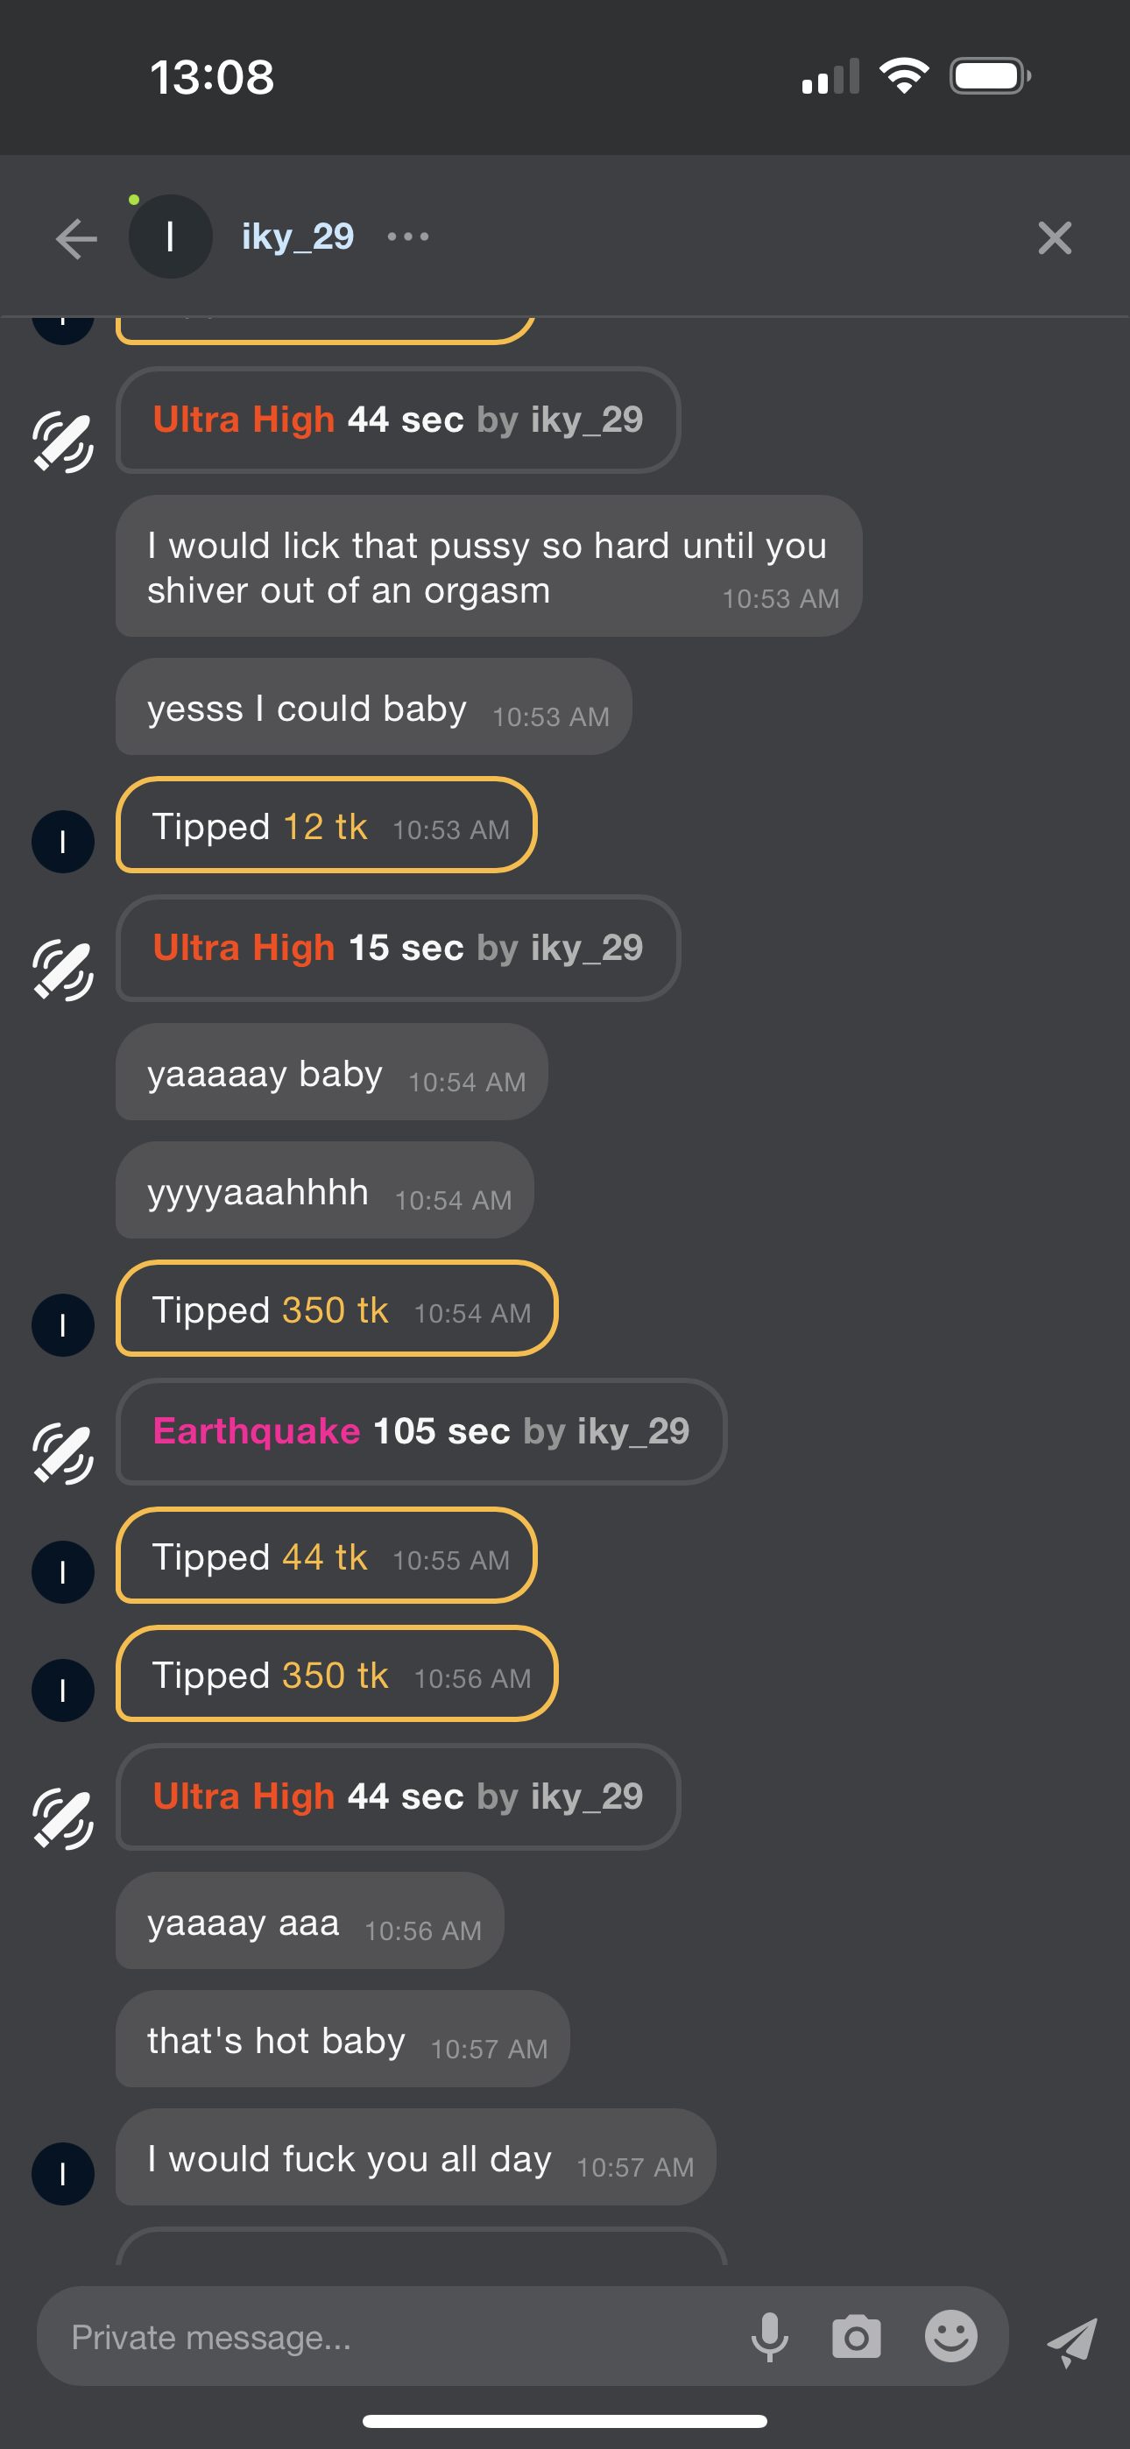Viewport: 1130px width, 2449px height.
Task: Select the Tipped 350 tk 10:54 AM bubble
Action: 335,1309
